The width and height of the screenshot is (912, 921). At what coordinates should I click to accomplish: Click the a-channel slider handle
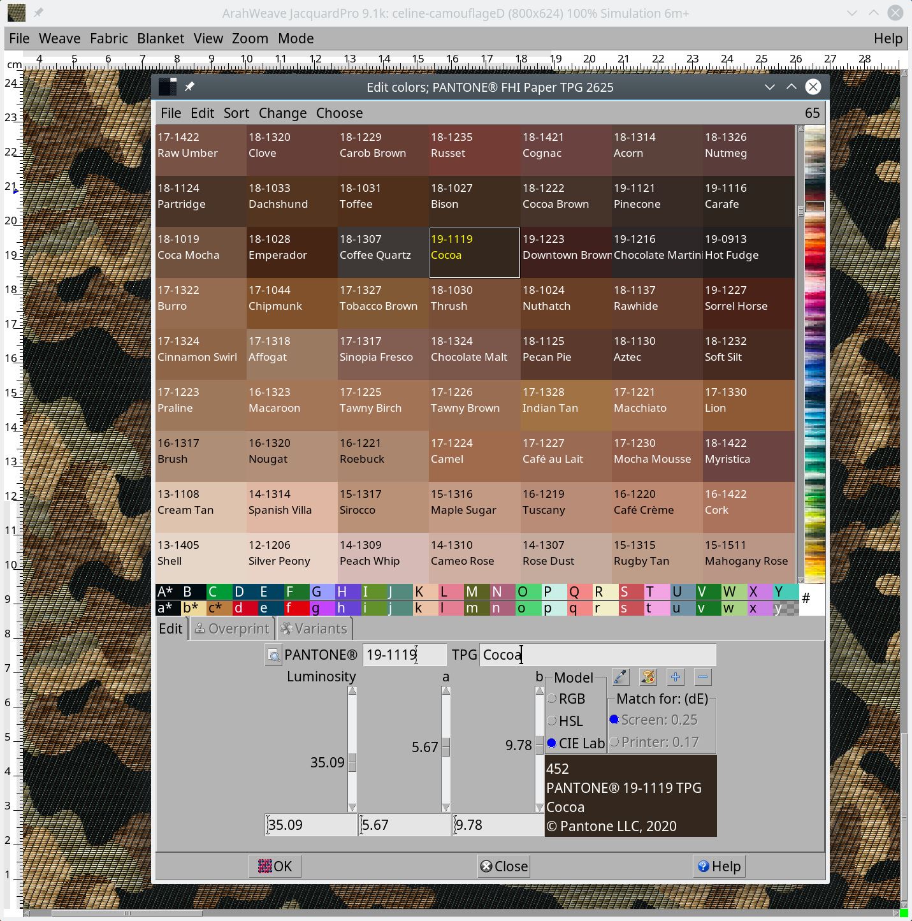[x=445, y=747]
